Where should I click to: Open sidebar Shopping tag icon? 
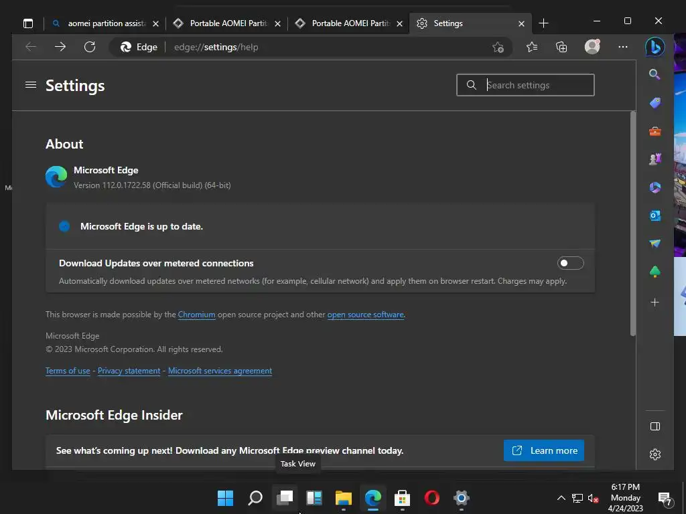[655, 102]
